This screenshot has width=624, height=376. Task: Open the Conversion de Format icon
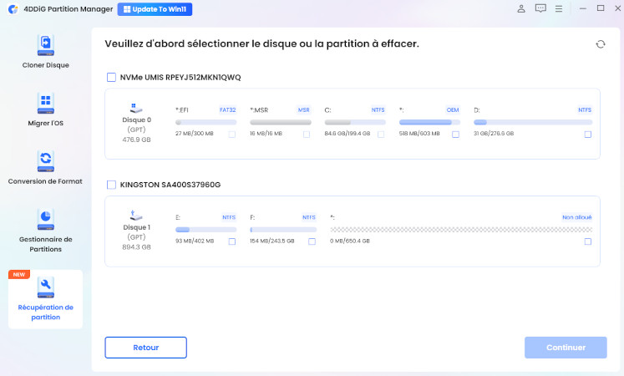46,161
